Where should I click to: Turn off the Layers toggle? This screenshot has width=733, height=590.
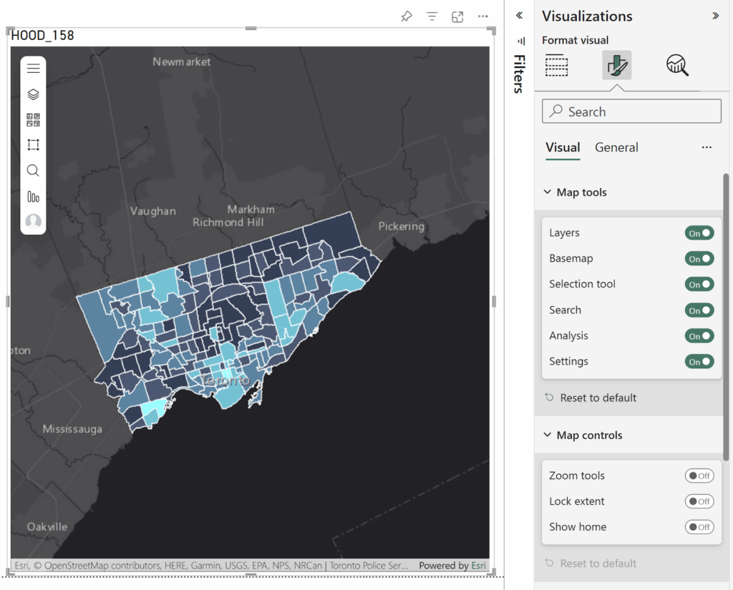pyautogui.click(x=699, y=233)
